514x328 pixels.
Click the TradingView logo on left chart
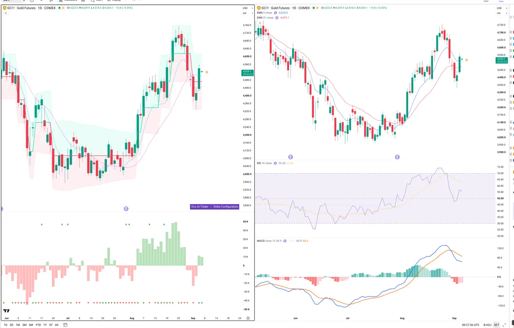click(6, 311)
